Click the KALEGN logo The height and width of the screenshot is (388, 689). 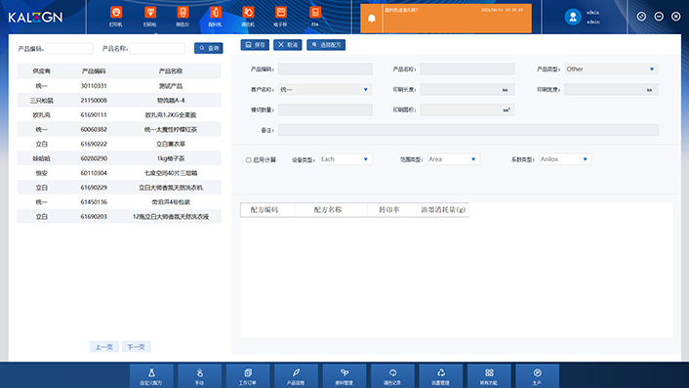35,18
